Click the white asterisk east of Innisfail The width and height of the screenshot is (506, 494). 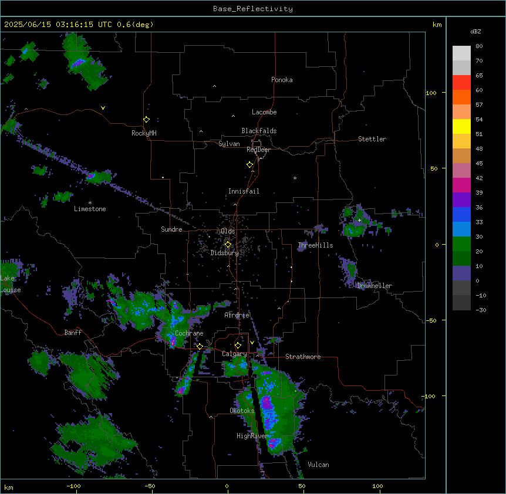[x=295, y=178]
